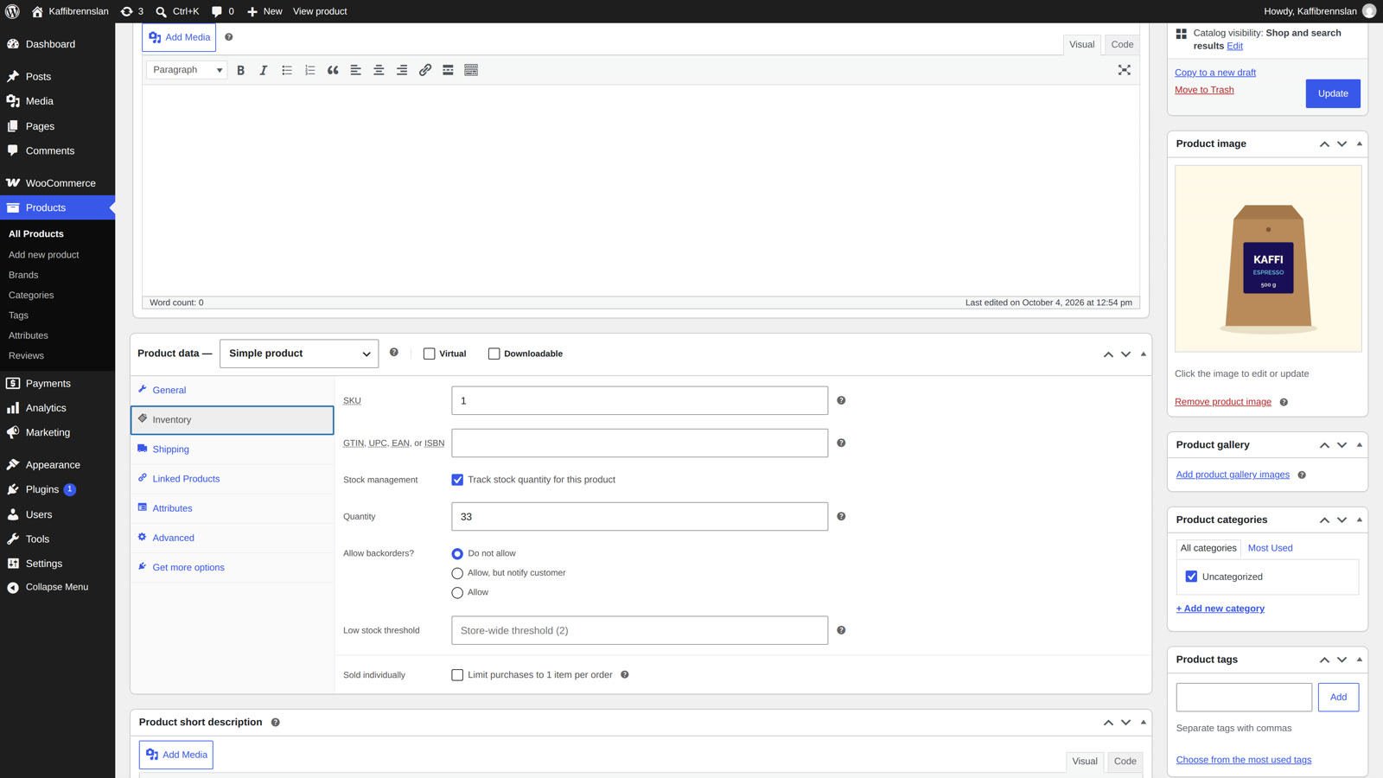The height and width of the screenshot is (778, 1383).
Task: Collapse the Product image panel
Action: [x=1360, y=143]
